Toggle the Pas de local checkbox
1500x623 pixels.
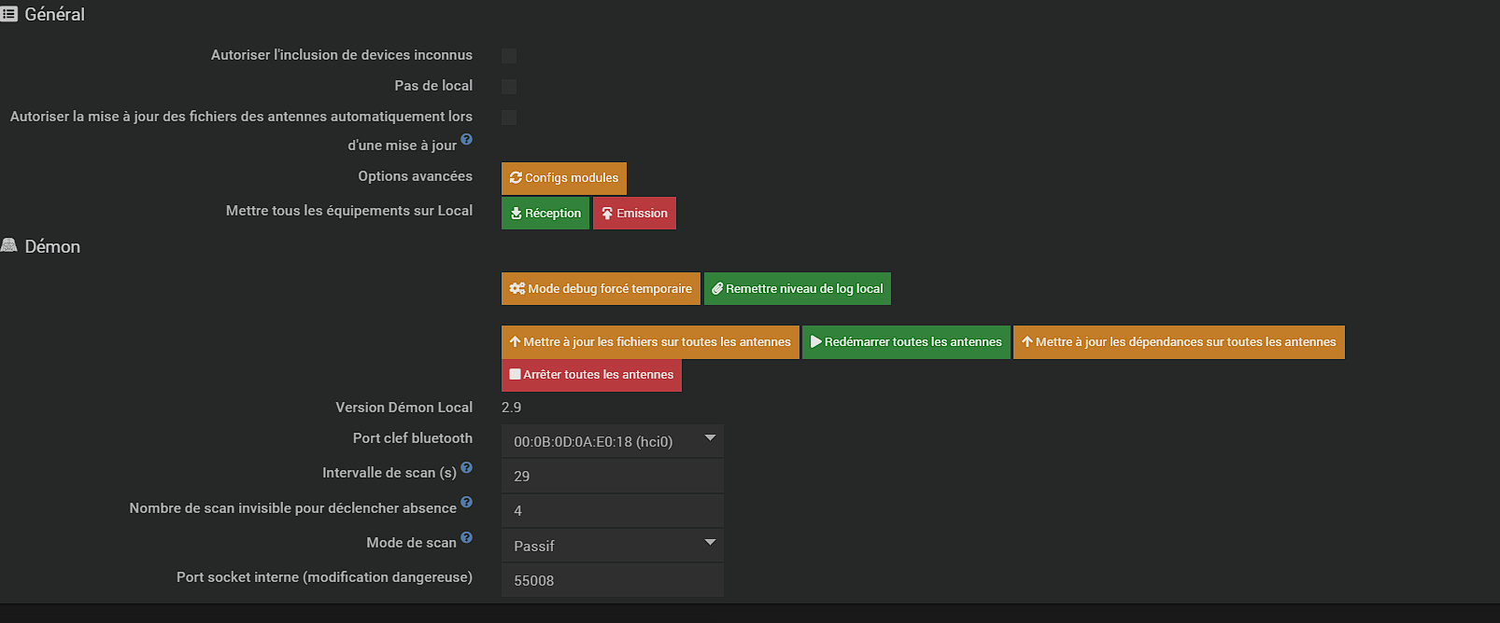(509, 87)
